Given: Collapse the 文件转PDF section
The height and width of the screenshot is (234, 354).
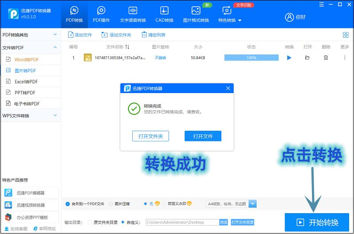Looking at the screenshot, I should click(x=31, y=48).
